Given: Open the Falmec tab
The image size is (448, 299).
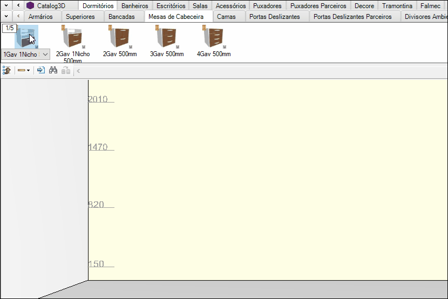Looking at the screenshot, I should (x=430, y=6).
